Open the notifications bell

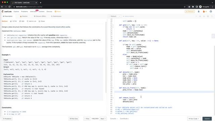[x=199, y=11]
